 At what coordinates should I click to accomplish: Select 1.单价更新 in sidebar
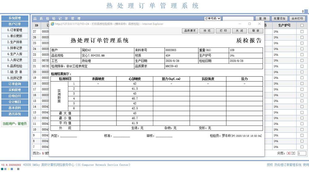[15, 36]
